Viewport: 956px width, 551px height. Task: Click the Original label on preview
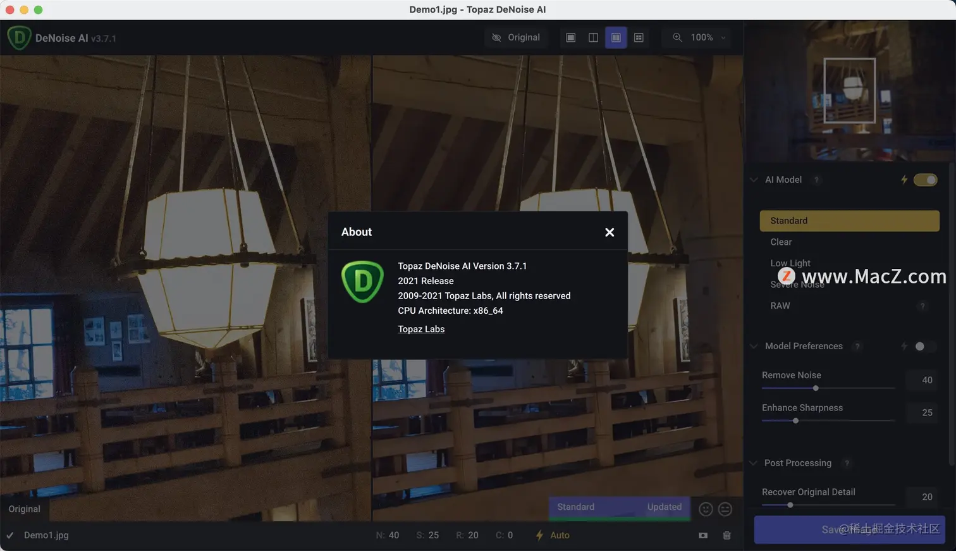(24, 509)
